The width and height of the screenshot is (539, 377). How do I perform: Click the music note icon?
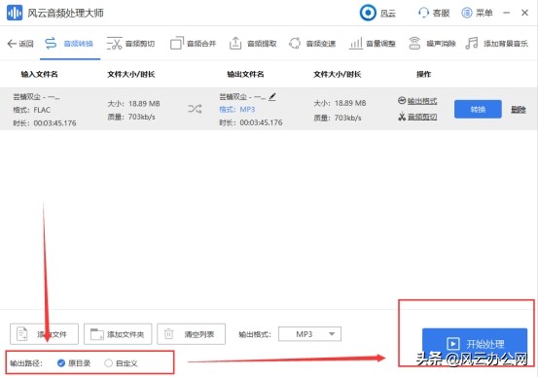pos(472,44)
